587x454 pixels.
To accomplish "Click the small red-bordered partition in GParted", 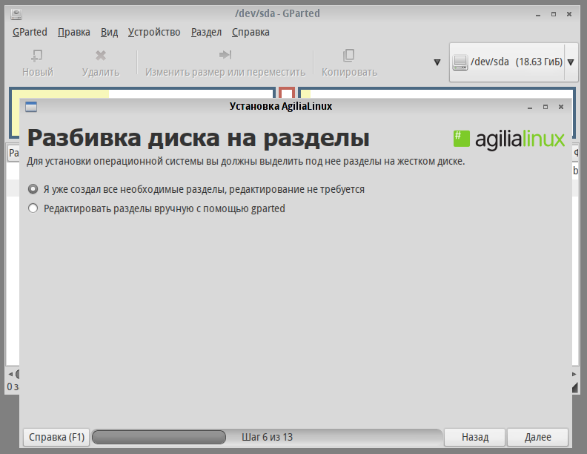I will [x=287, y=93].
